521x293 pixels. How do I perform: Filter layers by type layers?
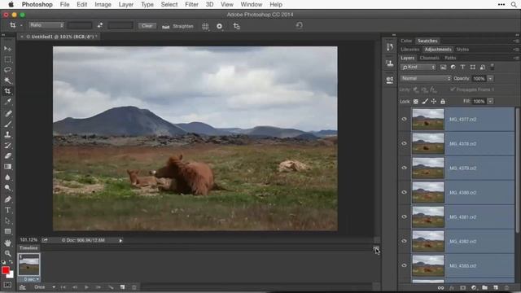tap(462, 67)
